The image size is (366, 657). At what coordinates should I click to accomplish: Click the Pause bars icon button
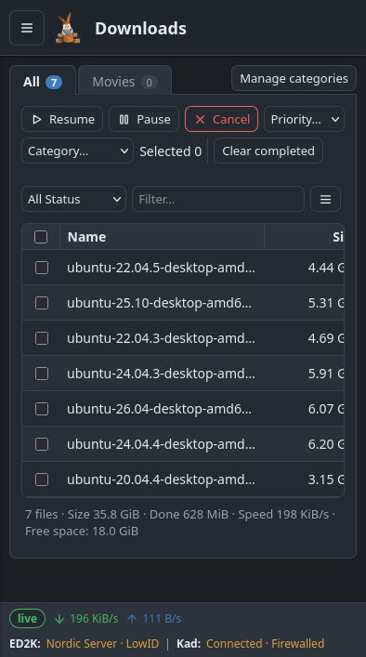point(144,120)
